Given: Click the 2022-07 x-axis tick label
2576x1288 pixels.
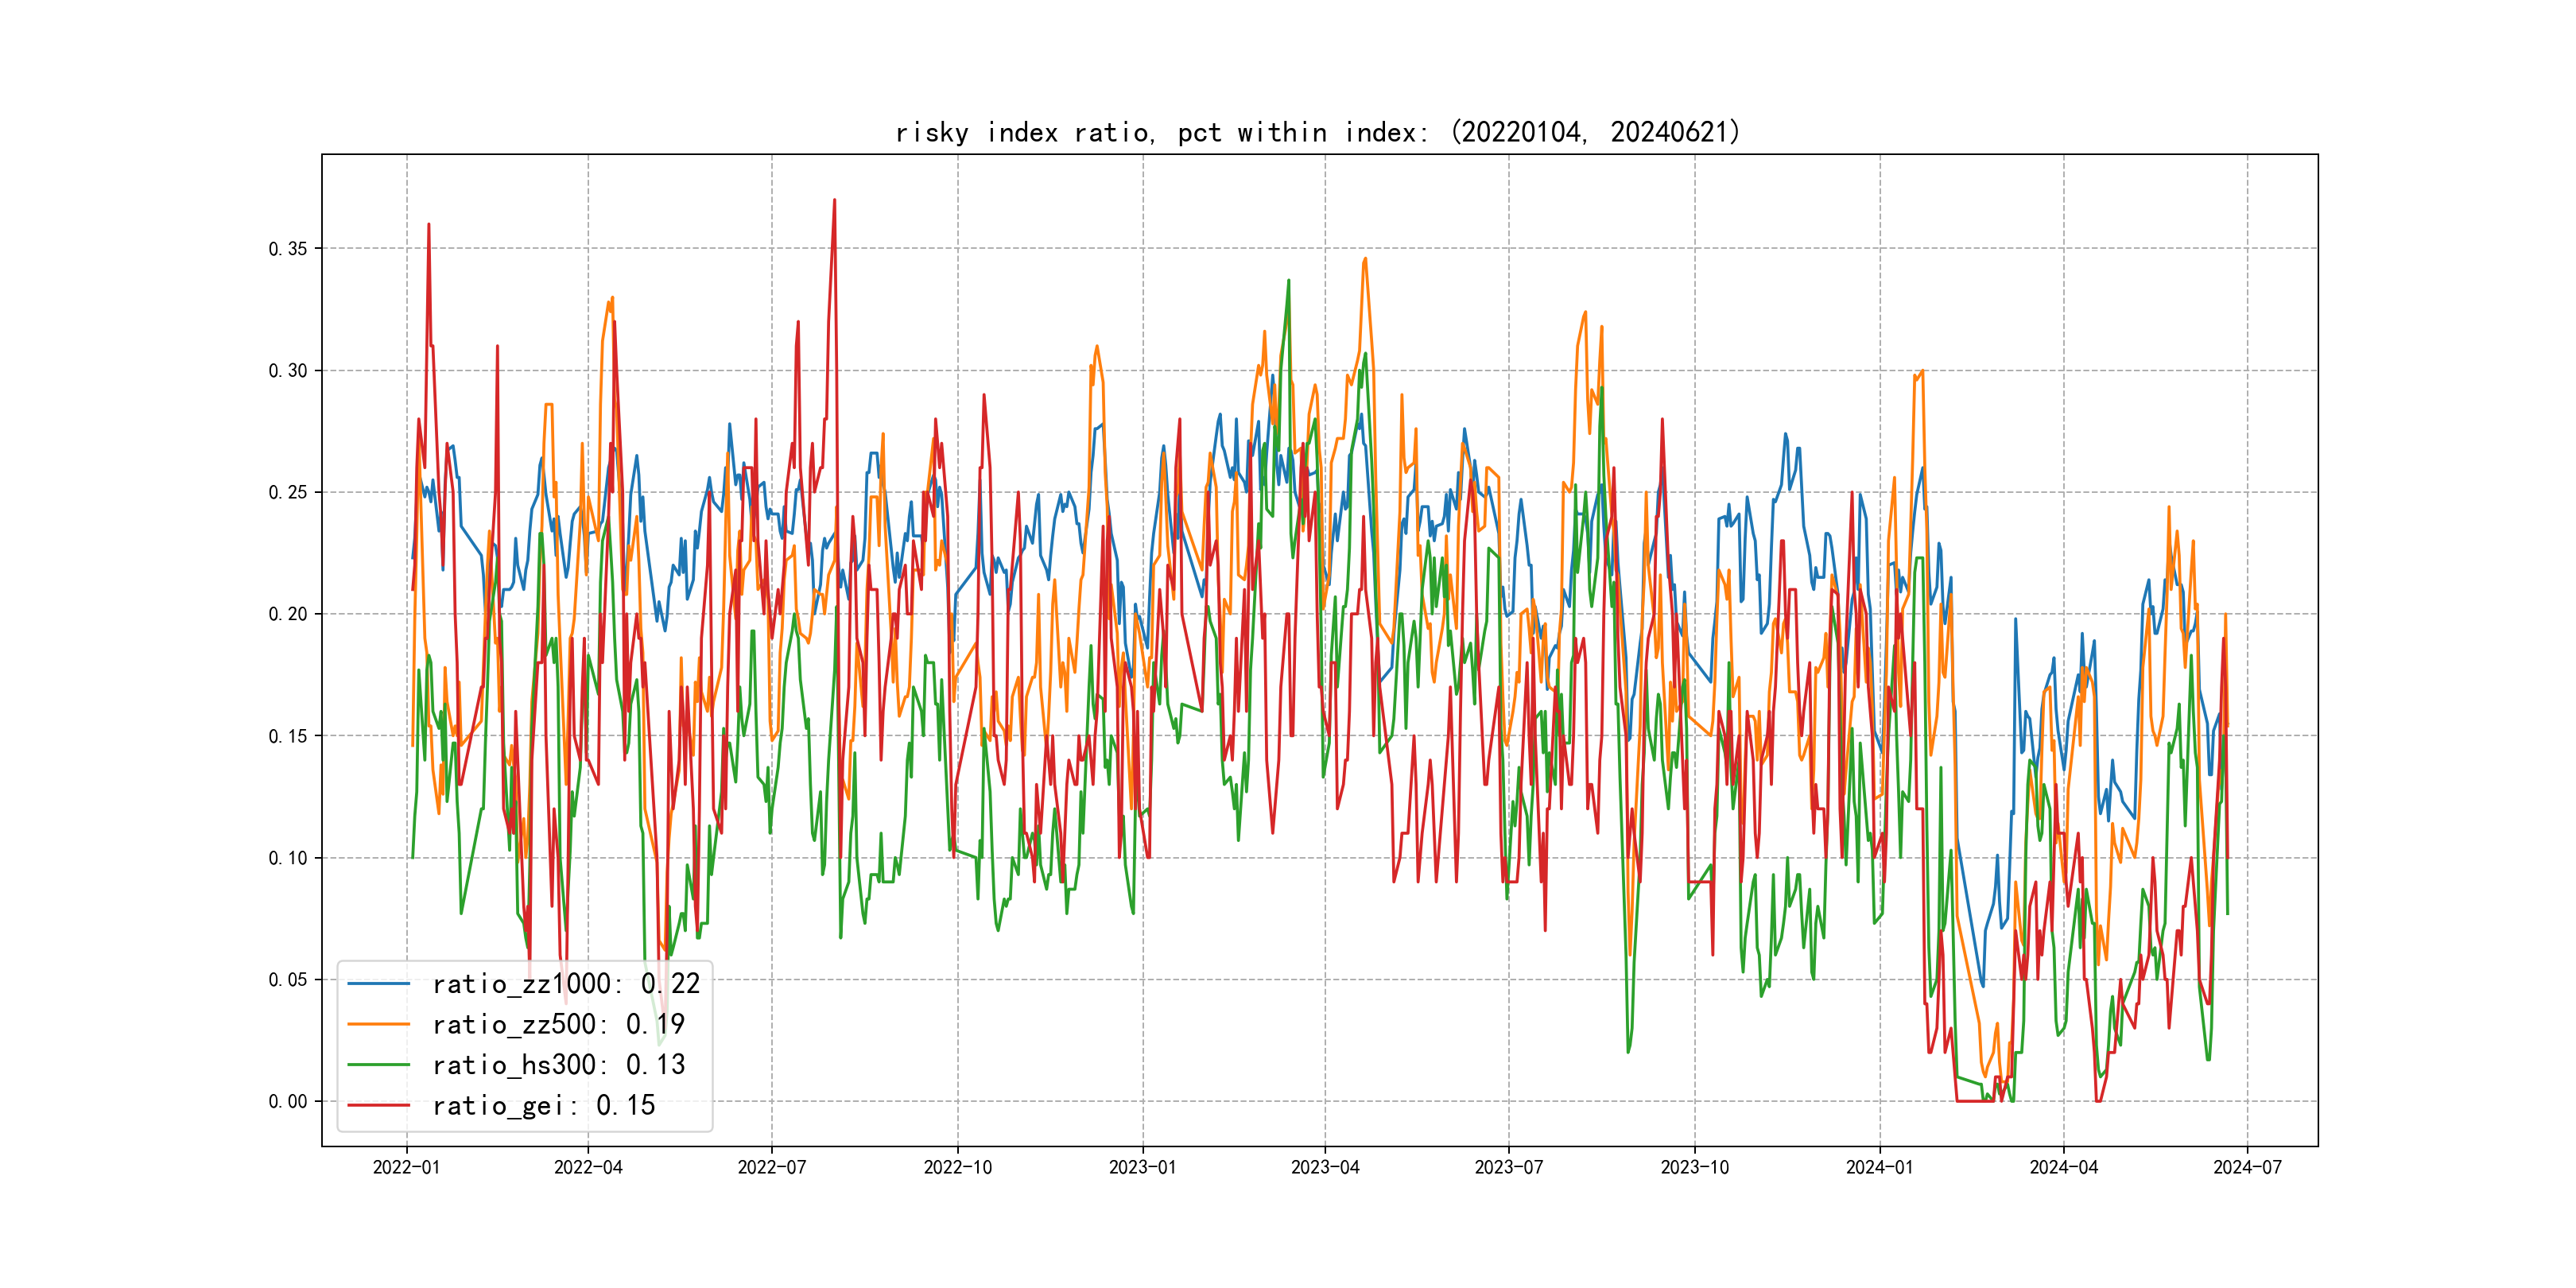Looking at the screenshot, I should tap(771, 1167).
